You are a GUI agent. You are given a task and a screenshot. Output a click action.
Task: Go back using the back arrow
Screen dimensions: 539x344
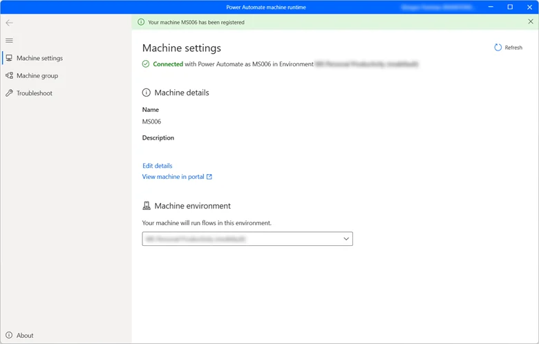point(9,23)
